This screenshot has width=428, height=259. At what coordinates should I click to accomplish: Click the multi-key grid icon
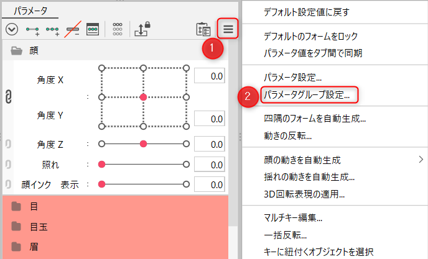117,29
